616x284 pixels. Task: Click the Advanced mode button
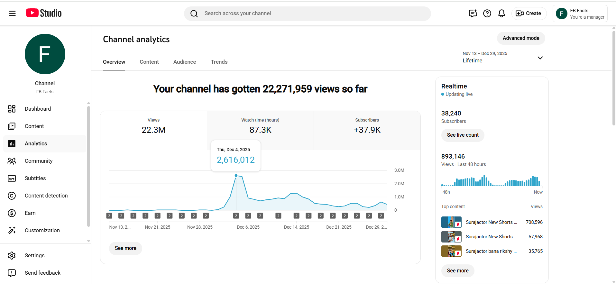click(x=520, y=38)
